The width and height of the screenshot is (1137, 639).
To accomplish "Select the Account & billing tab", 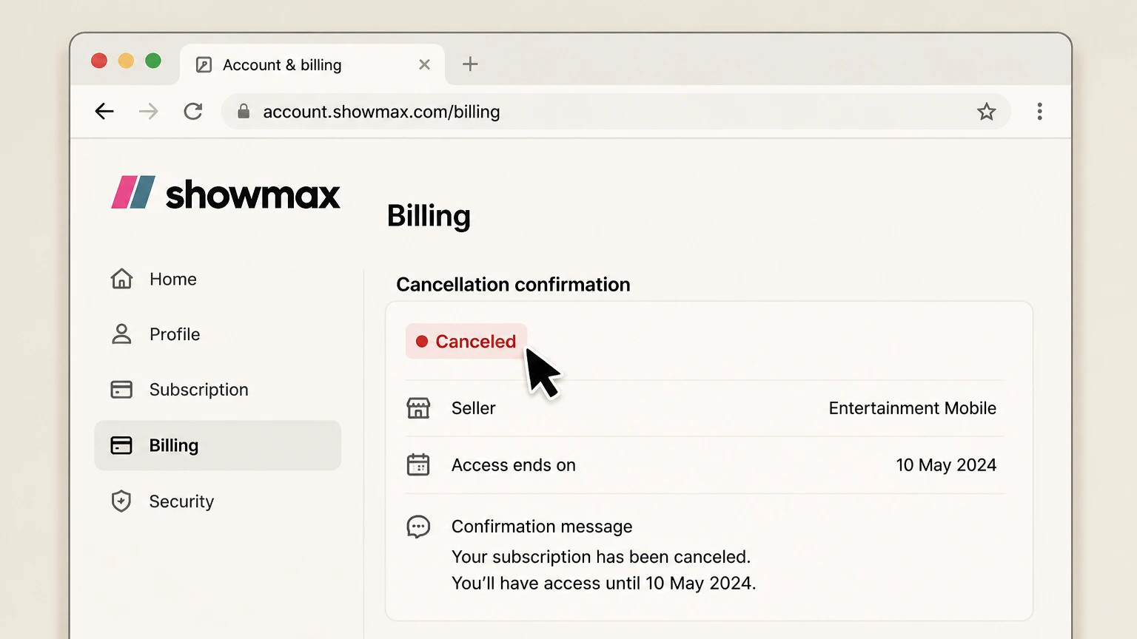I will (312, 64).
